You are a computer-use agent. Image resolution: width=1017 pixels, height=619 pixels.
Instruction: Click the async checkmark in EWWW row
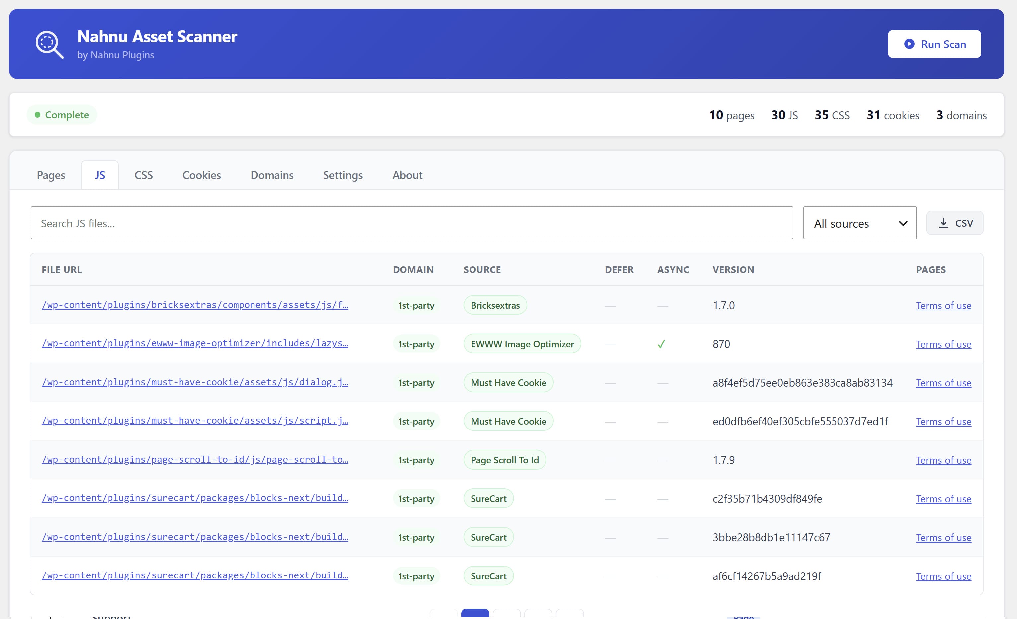coord(661,344)
